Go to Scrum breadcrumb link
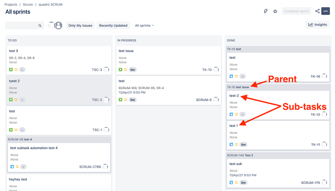 [x=28, y=4]
